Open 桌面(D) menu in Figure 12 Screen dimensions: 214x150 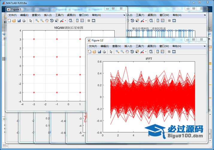pos(152,46)
